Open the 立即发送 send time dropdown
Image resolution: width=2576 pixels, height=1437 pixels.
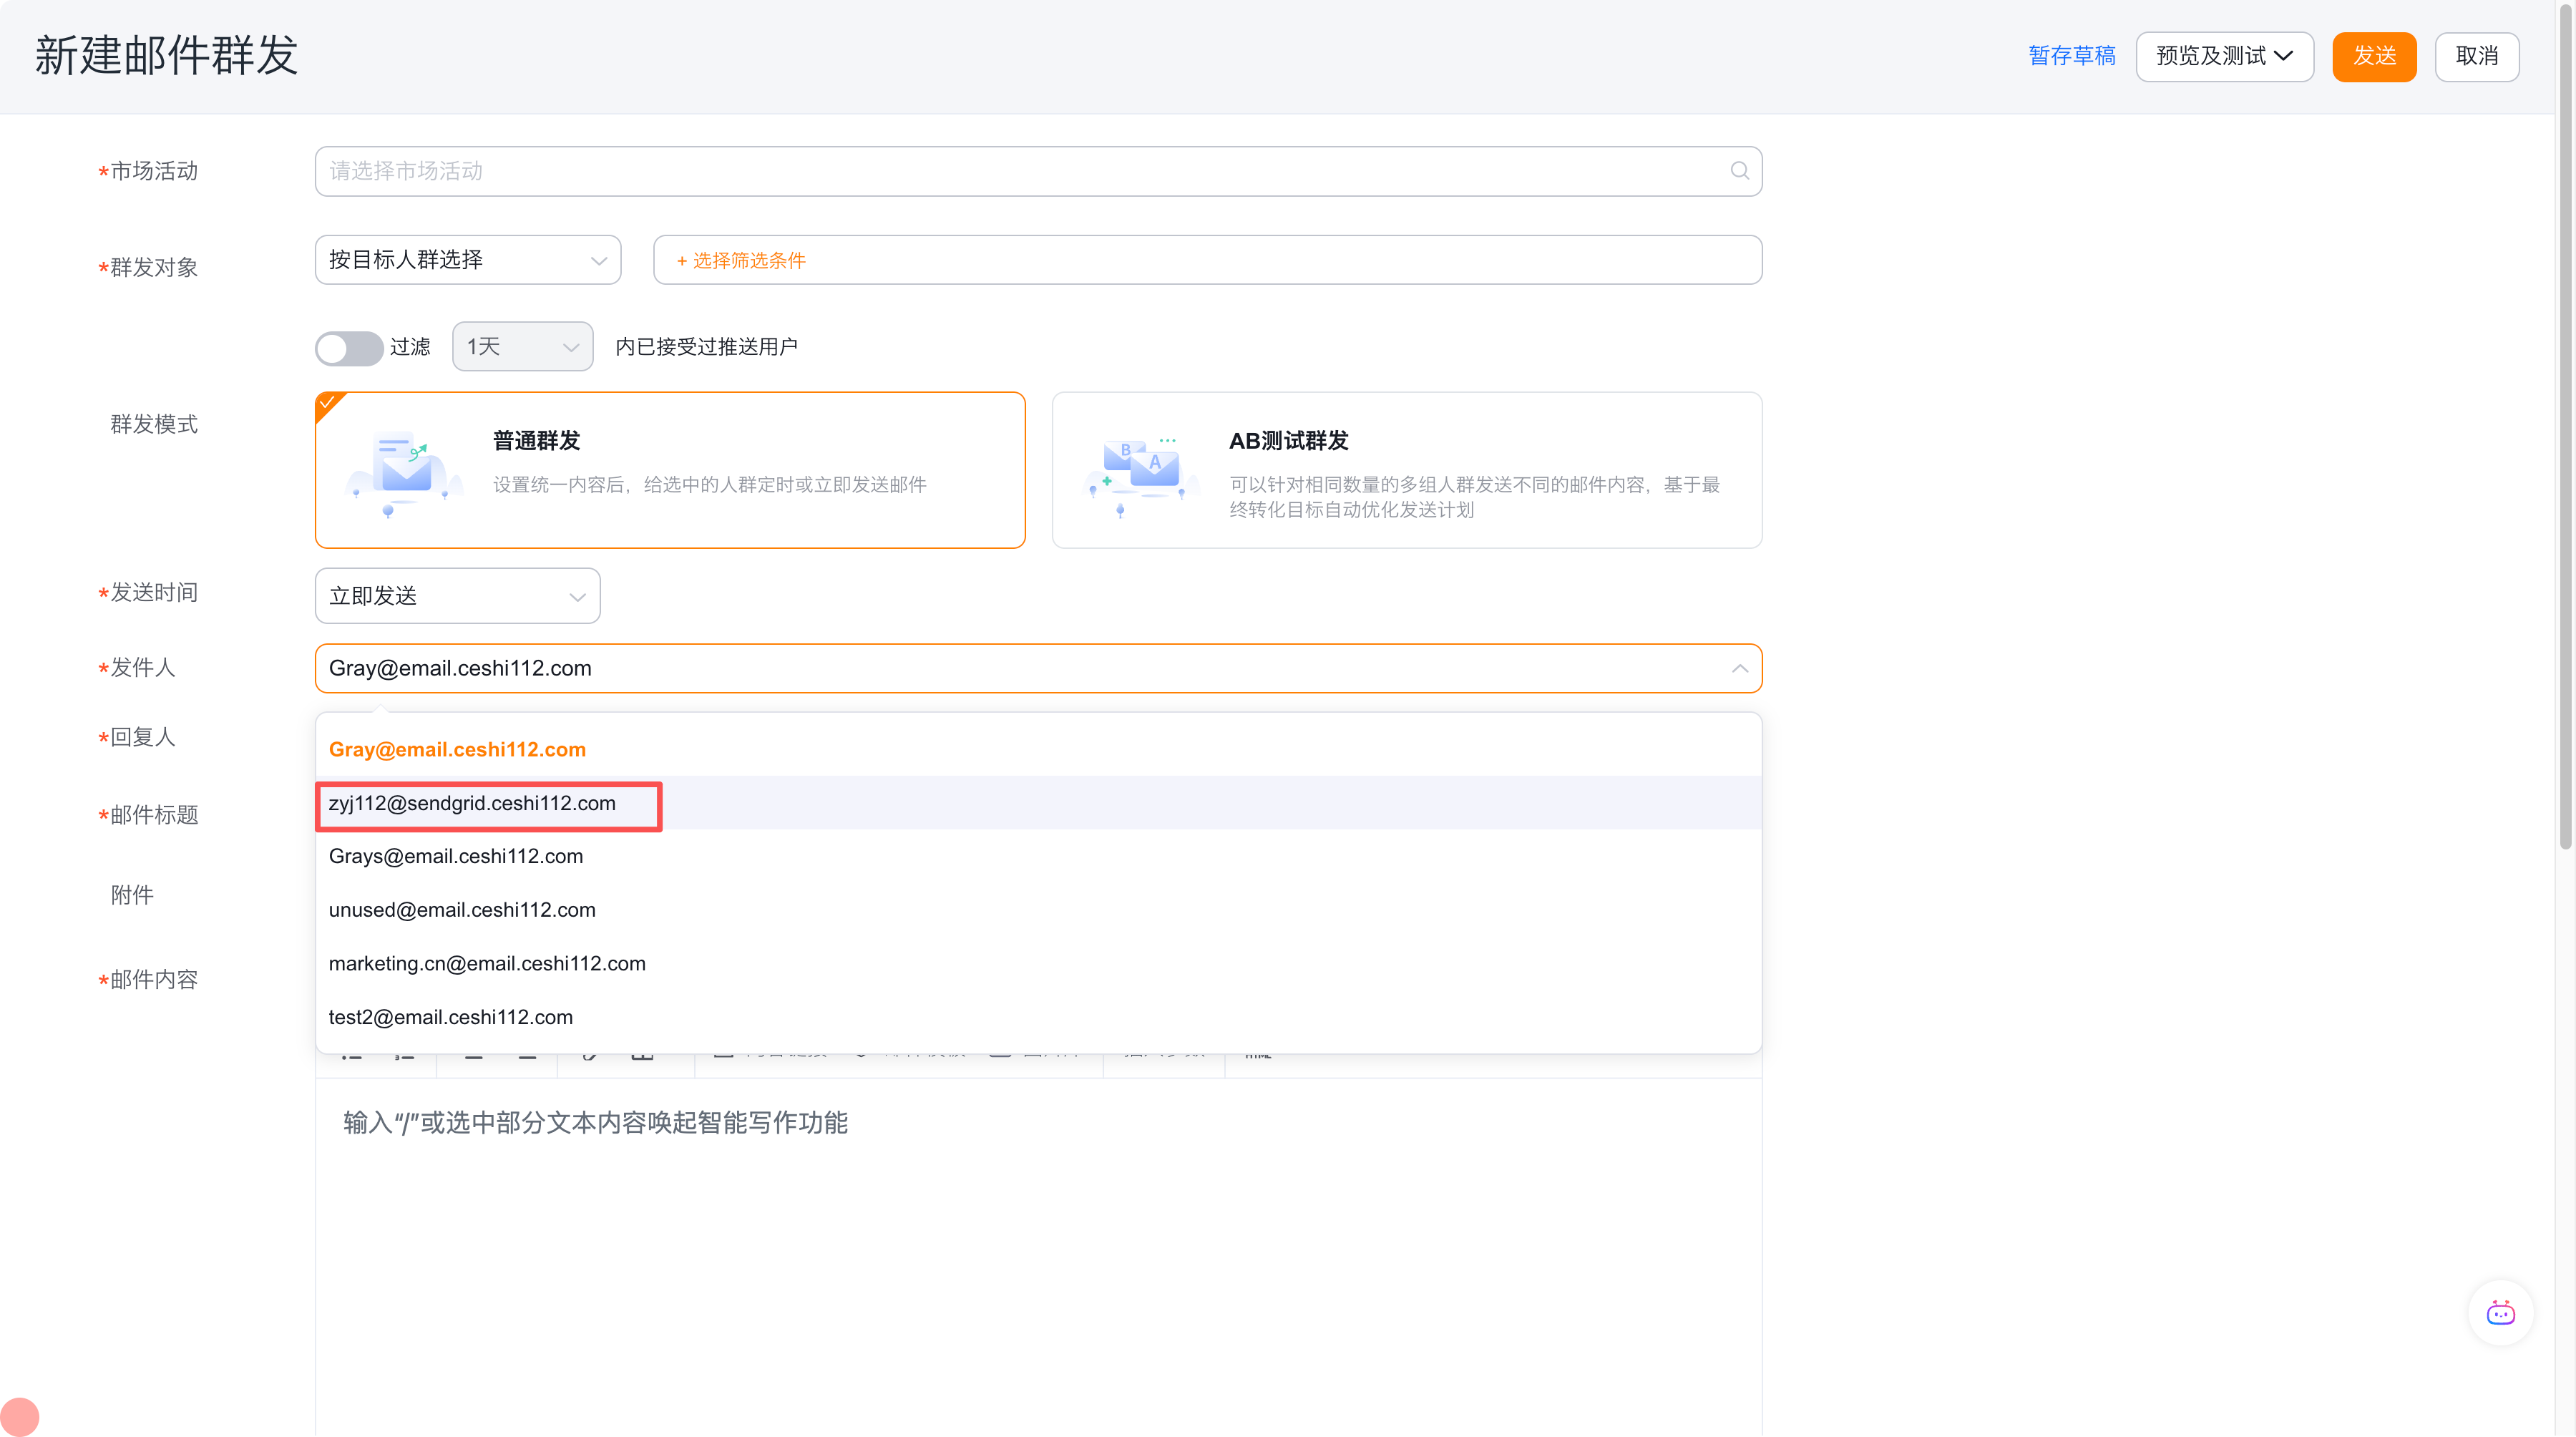(457, 596)
